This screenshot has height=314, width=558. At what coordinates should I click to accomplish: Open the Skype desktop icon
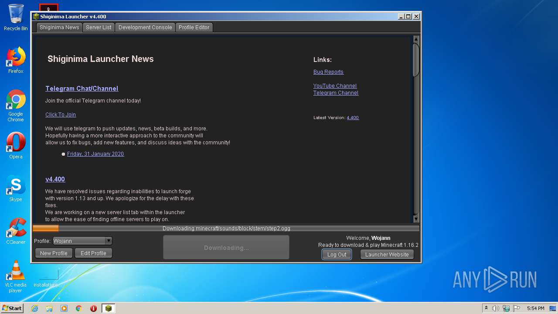[16, 188]
